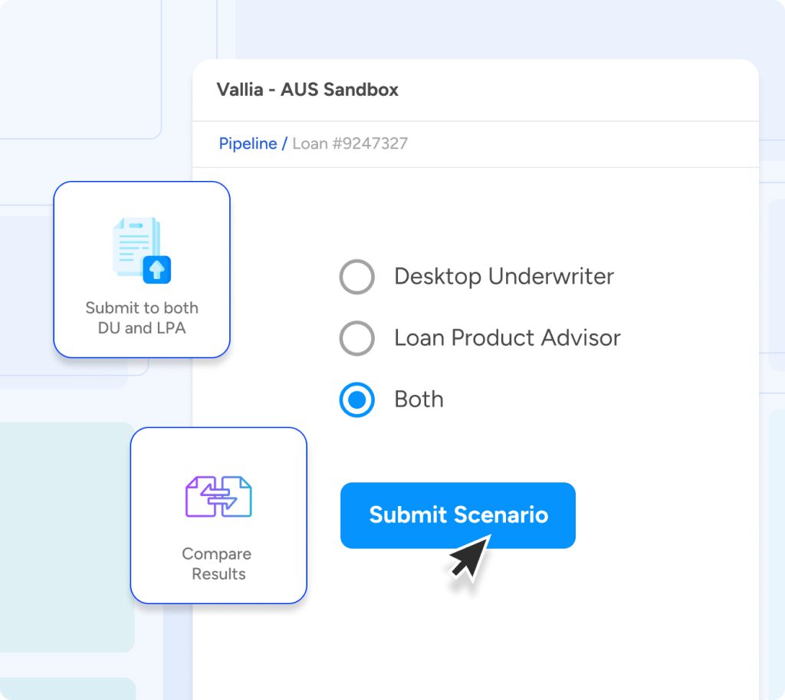Click the Loan #9247327 breadcrumb text
The height and width of the screenshot is (700, 785).
[x=350, y=143]
